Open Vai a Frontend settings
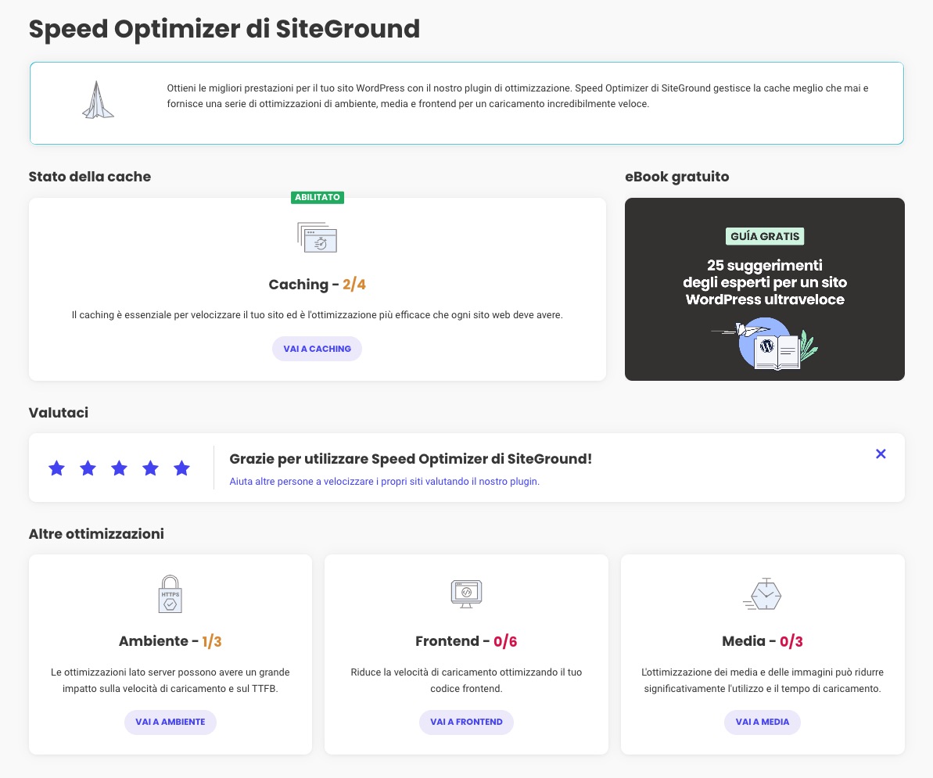 click(x=466, y=722)
